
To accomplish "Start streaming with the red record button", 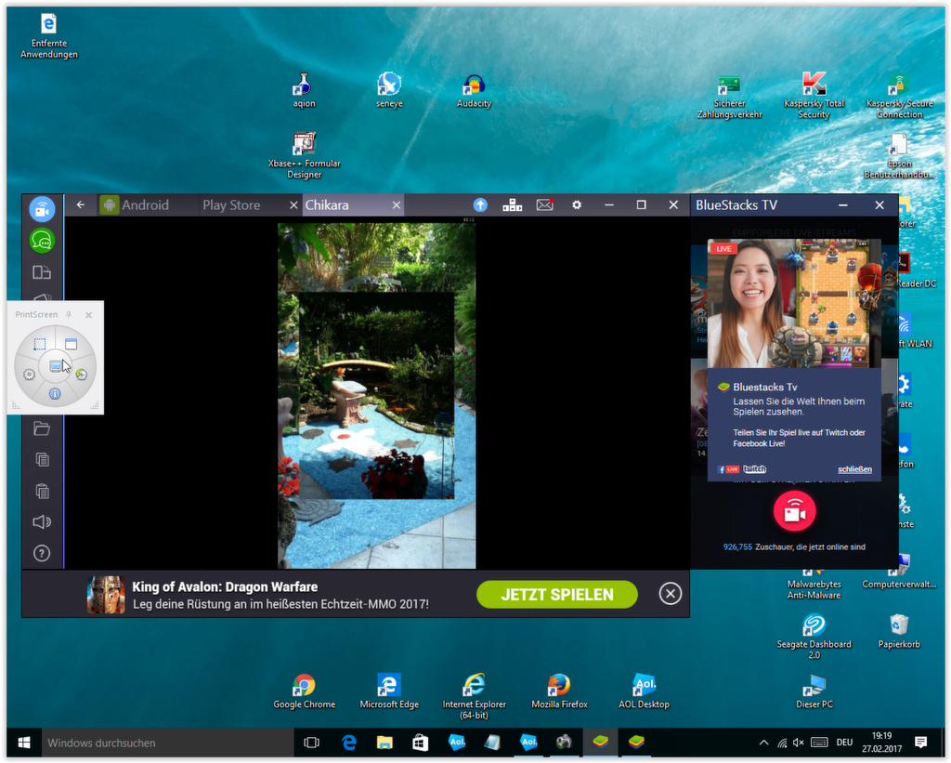I will tap(794, 511).
